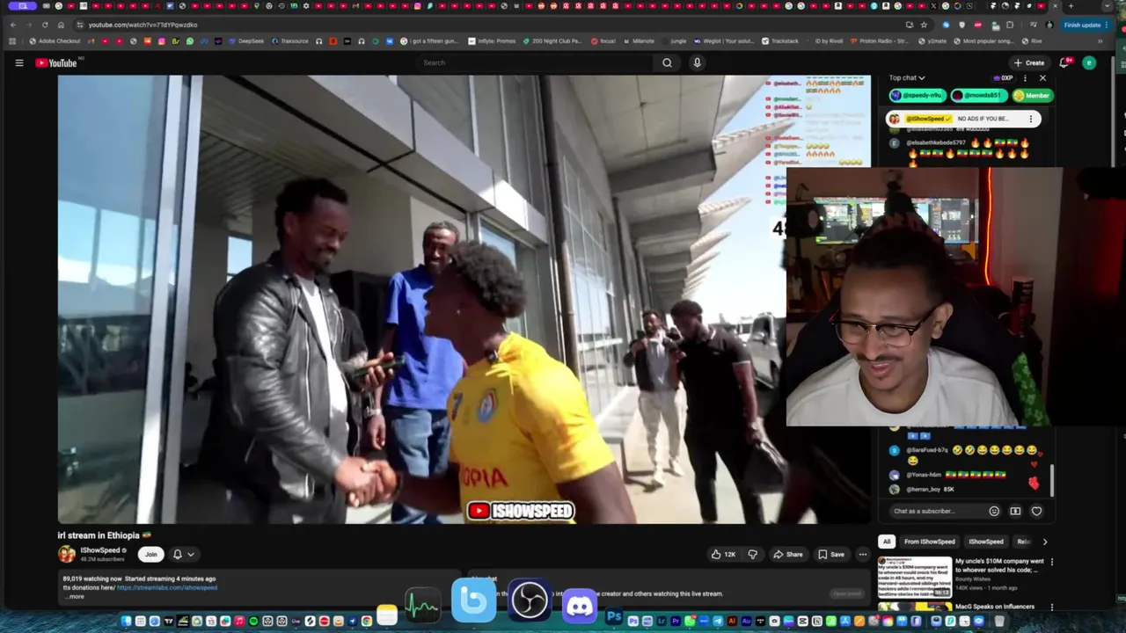Show more filter chips with right chevron
Image resolution: width=1126 pixels, height=633 pixels.
[1044, 542]
